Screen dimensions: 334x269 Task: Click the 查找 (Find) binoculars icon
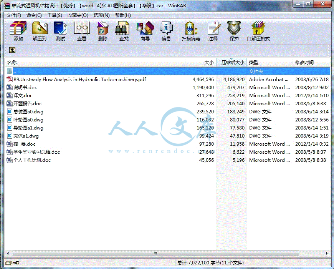coord(122,28)
